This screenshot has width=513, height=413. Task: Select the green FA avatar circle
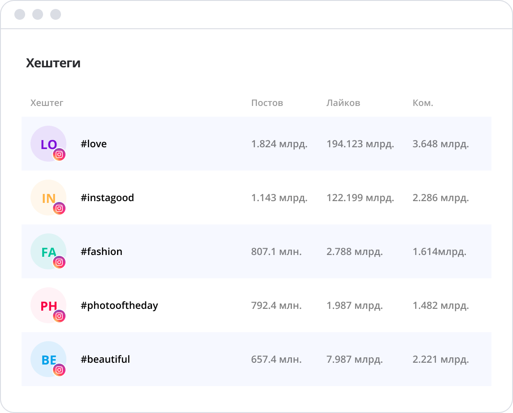pyautogui.click(x=46, y=249)
